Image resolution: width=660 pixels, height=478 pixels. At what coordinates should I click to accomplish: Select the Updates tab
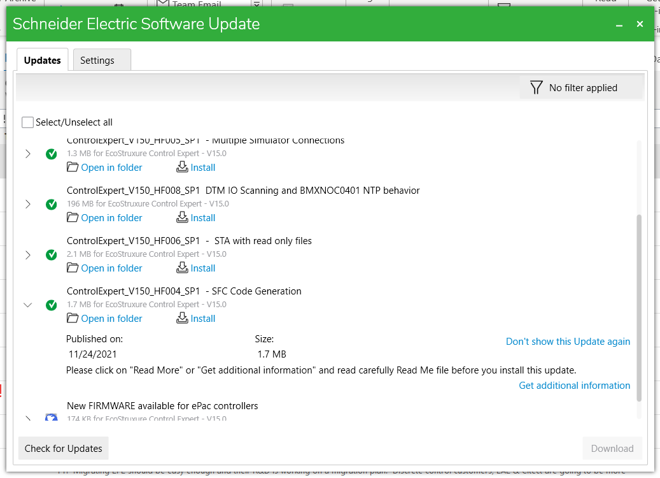[x=42, y=61]
